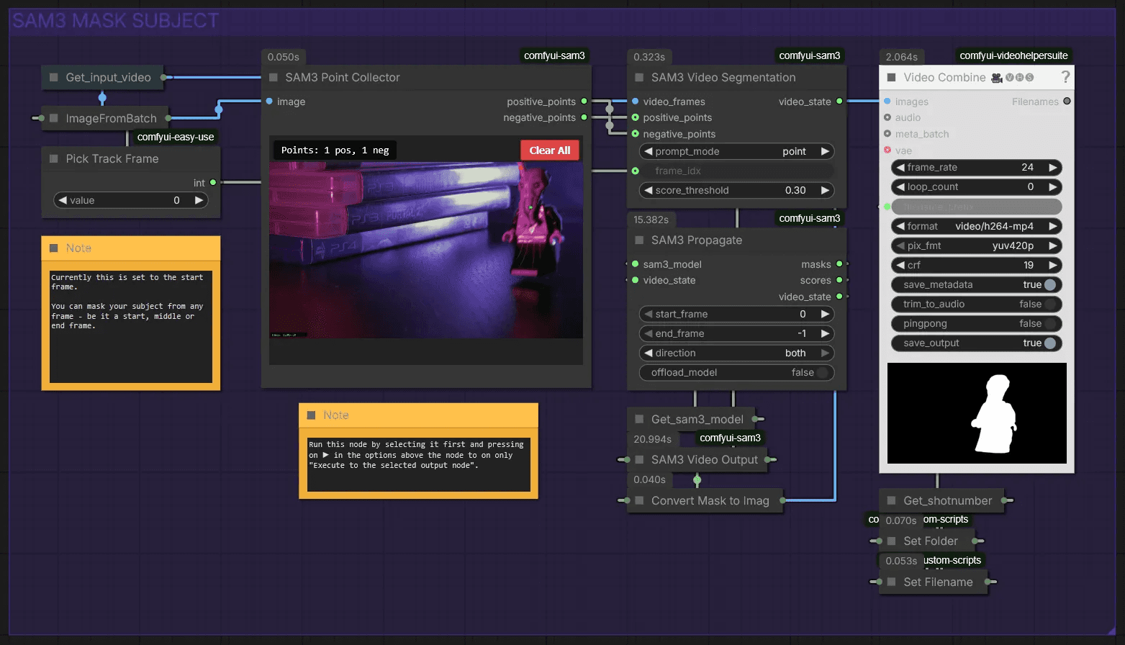Screen dimensions: 1125x645
Task: Click the 20.994s timing badge
Action: click(x=653, y=439)
